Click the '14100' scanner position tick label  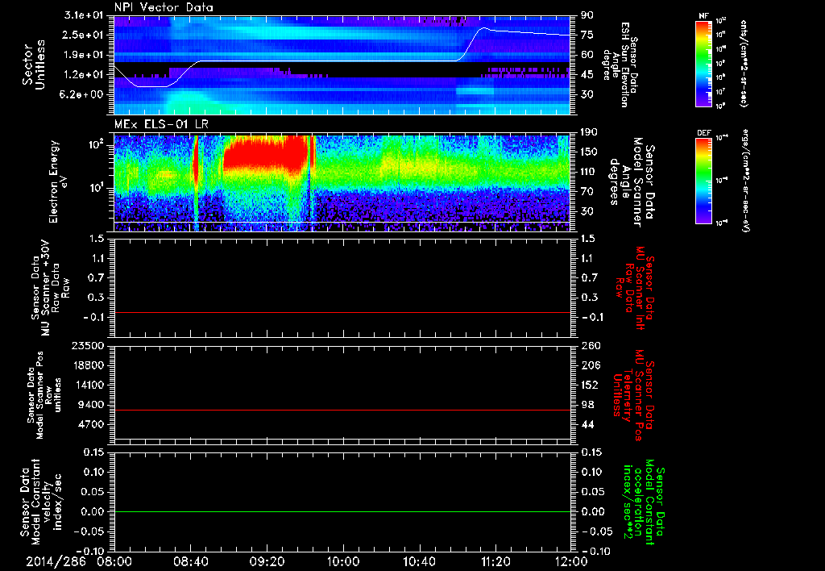tap(87, 385)
